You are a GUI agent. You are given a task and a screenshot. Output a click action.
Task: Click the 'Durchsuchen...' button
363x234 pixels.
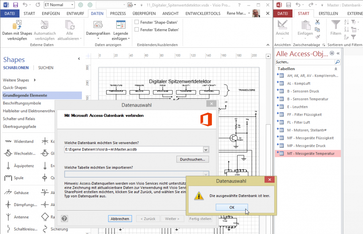point(192,159)
